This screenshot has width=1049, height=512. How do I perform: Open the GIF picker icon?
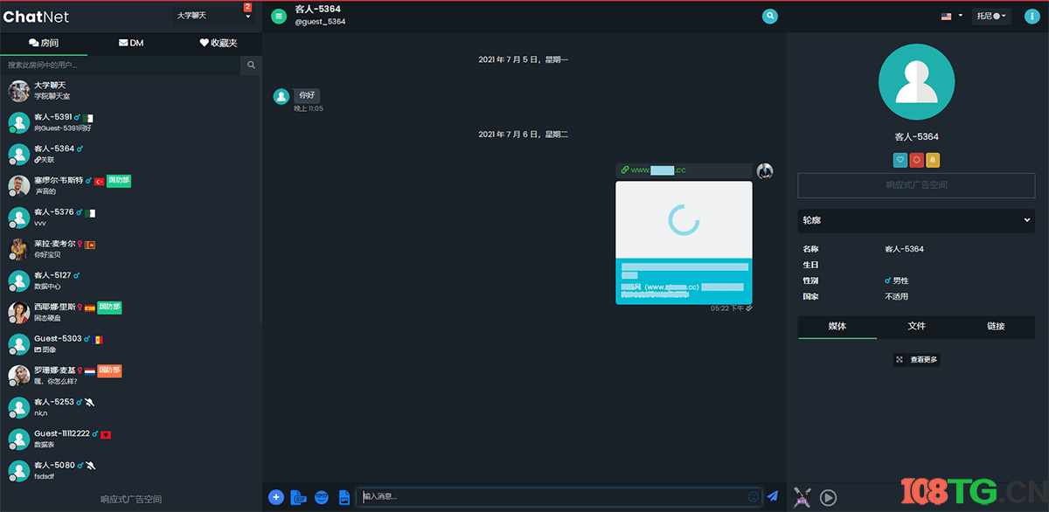point(299,497)
